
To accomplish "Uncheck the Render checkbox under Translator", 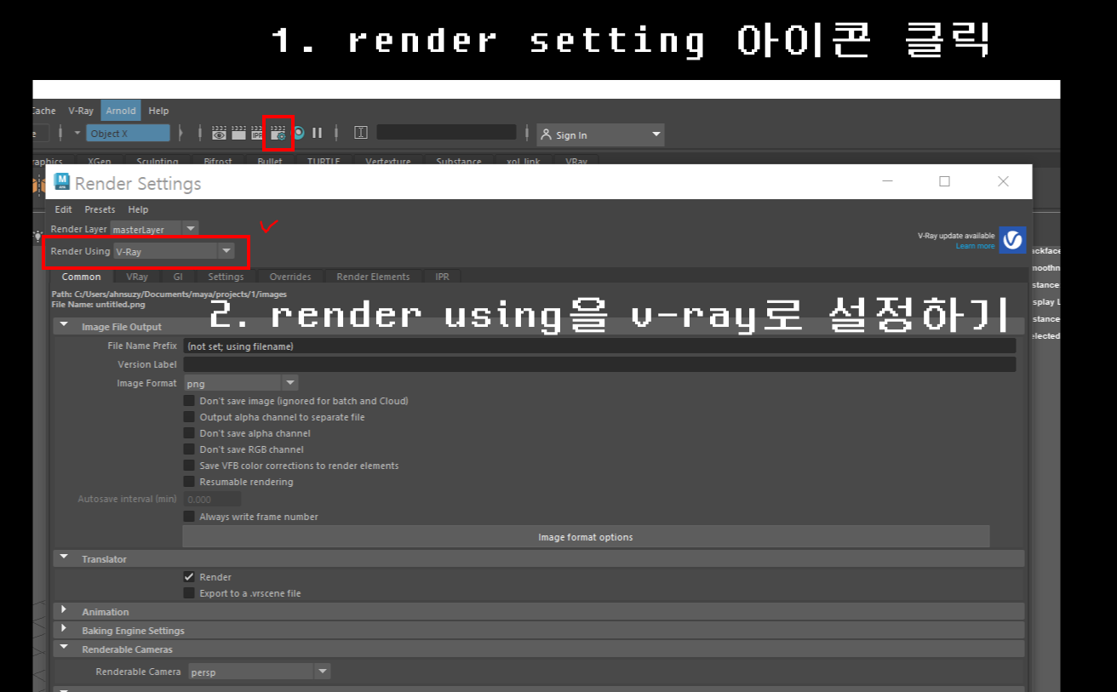I will (x=189, y=577).
